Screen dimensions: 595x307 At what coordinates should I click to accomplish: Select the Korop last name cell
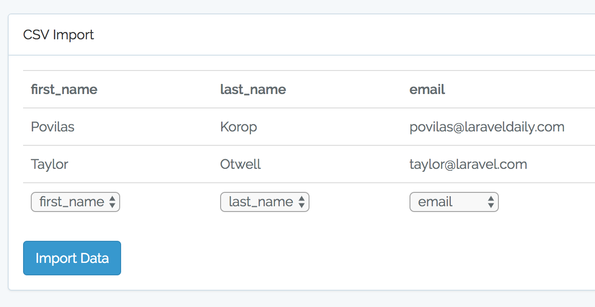coord(238,127)
